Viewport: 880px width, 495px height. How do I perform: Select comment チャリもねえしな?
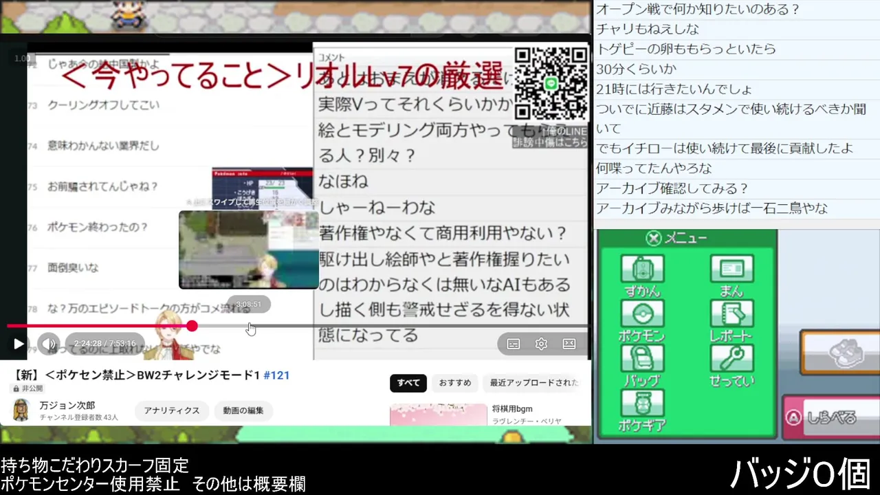pyautogui.click(x=648, y=29)
